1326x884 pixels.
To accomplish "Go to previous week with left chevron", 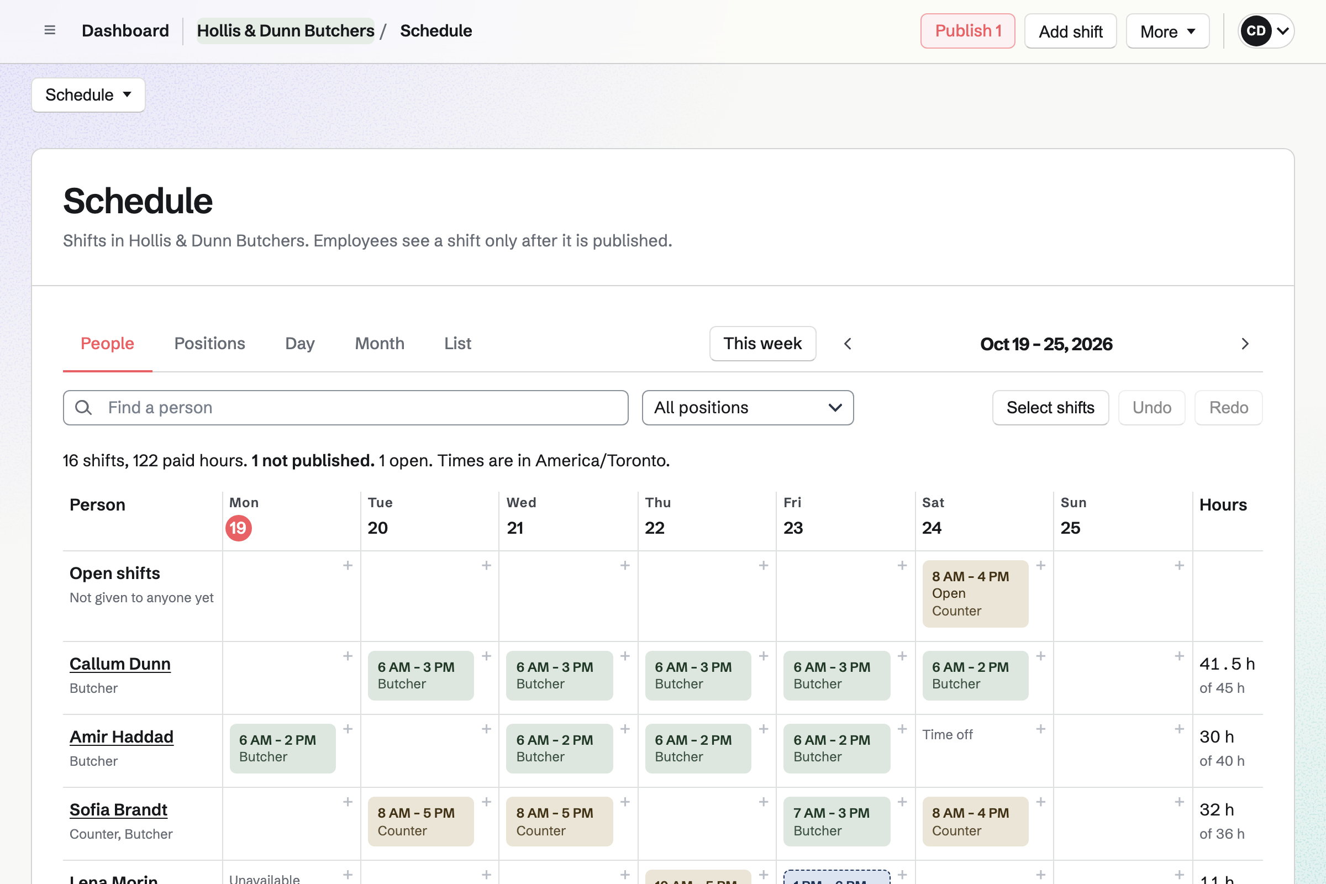I will (848, 344).
